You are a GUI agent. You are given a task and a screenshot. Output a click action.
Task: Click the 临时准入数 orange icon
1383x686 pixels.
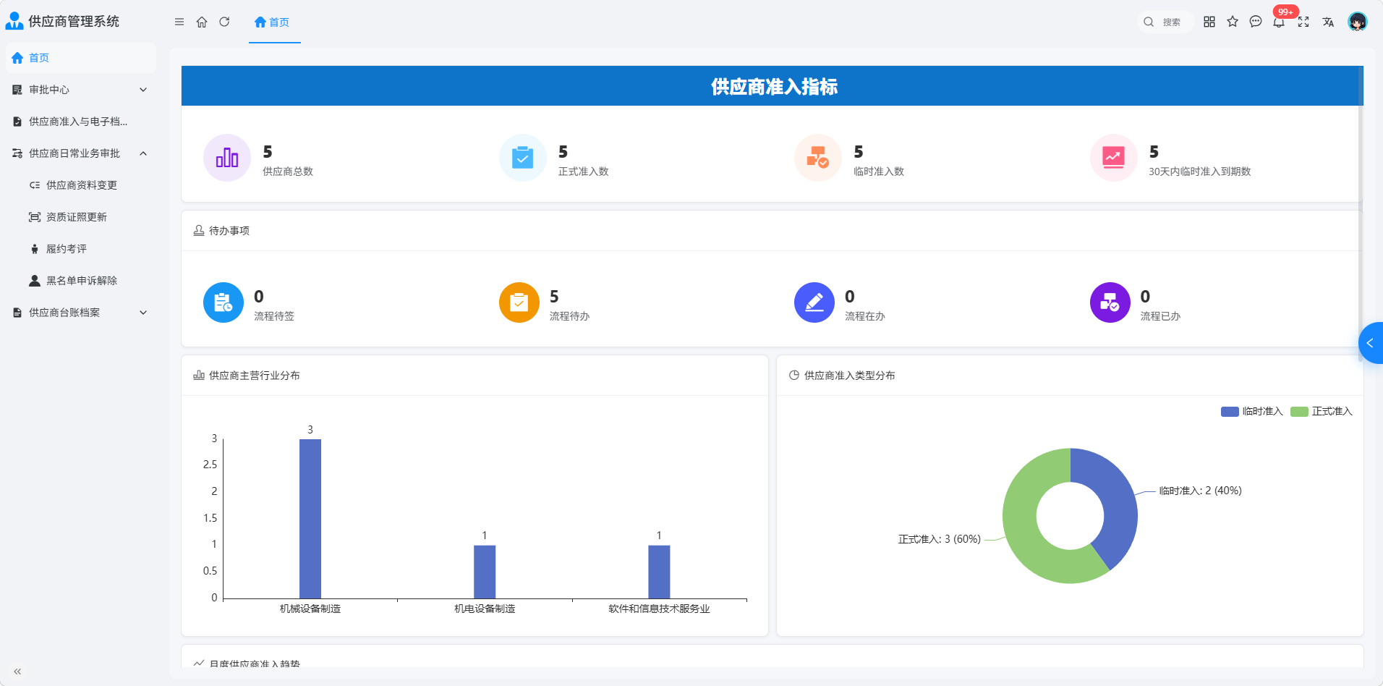pos(818,158)
